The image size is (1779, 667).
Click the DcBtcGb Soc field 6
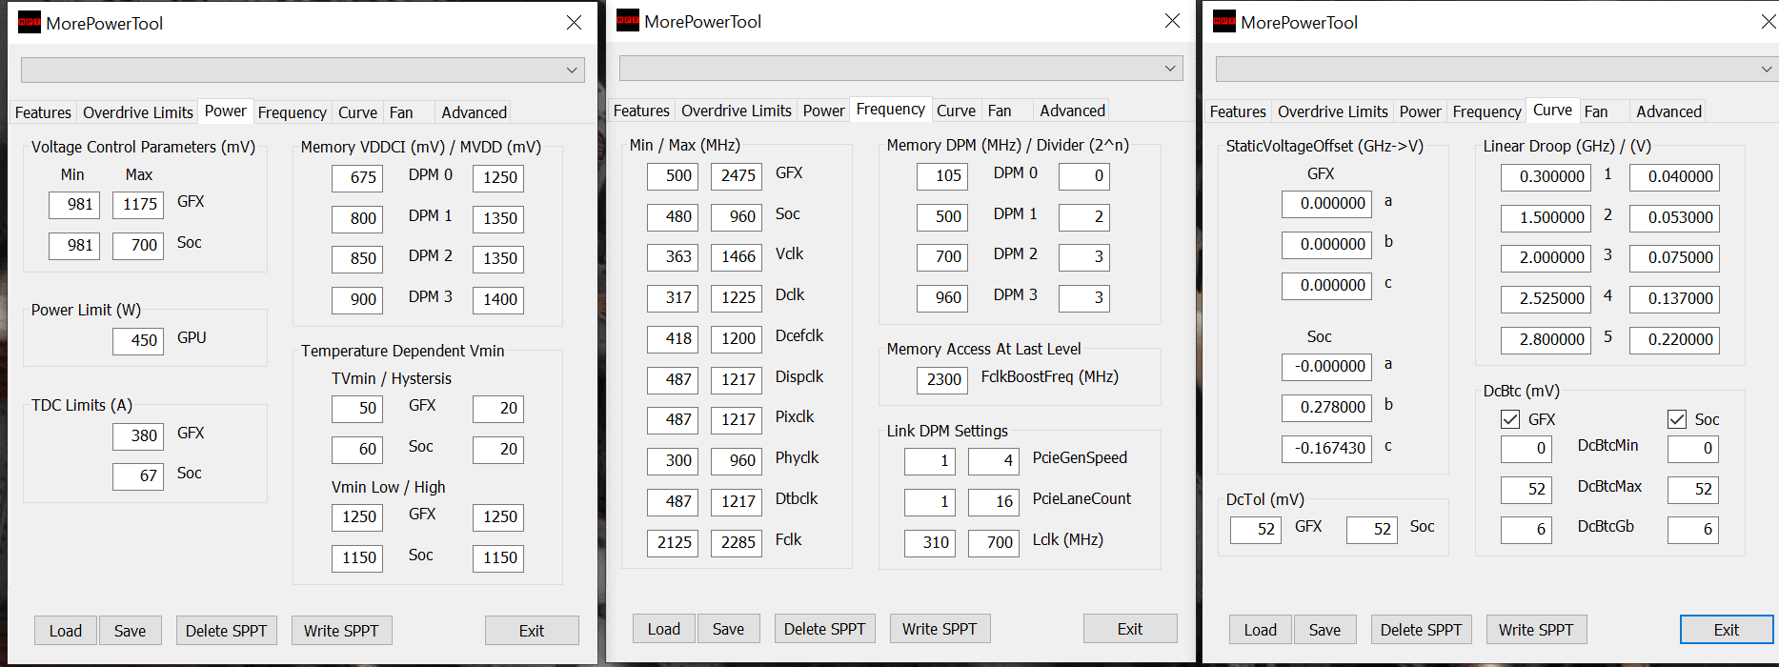[1693, 529]
